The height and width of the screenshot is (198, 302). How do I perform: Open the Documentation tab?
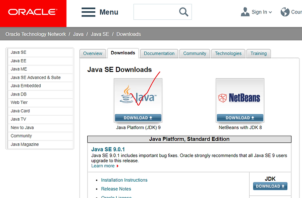pos(159,53)
